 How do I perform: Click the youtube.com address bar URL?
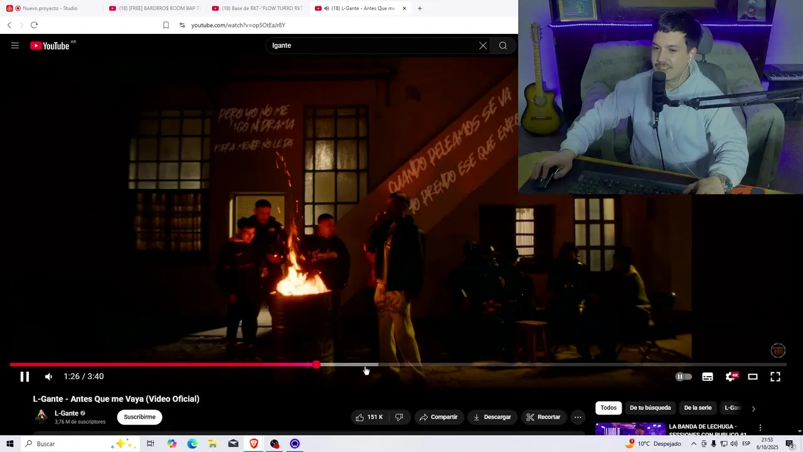pos(238,25)
